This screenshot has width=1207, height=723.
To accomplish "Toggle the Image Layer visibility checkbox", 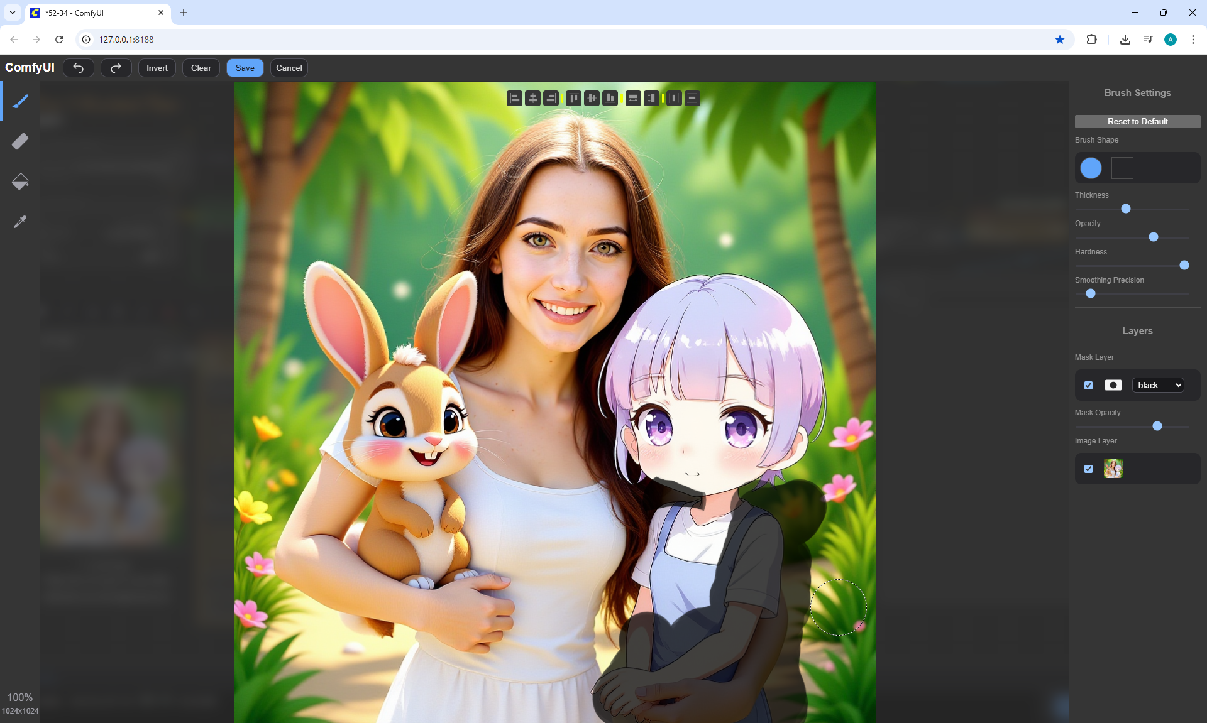I will 1089,469.
